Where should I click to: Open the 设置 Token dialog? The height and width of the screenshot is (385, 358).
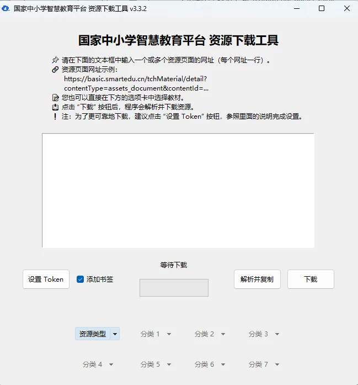click(46, 279)
